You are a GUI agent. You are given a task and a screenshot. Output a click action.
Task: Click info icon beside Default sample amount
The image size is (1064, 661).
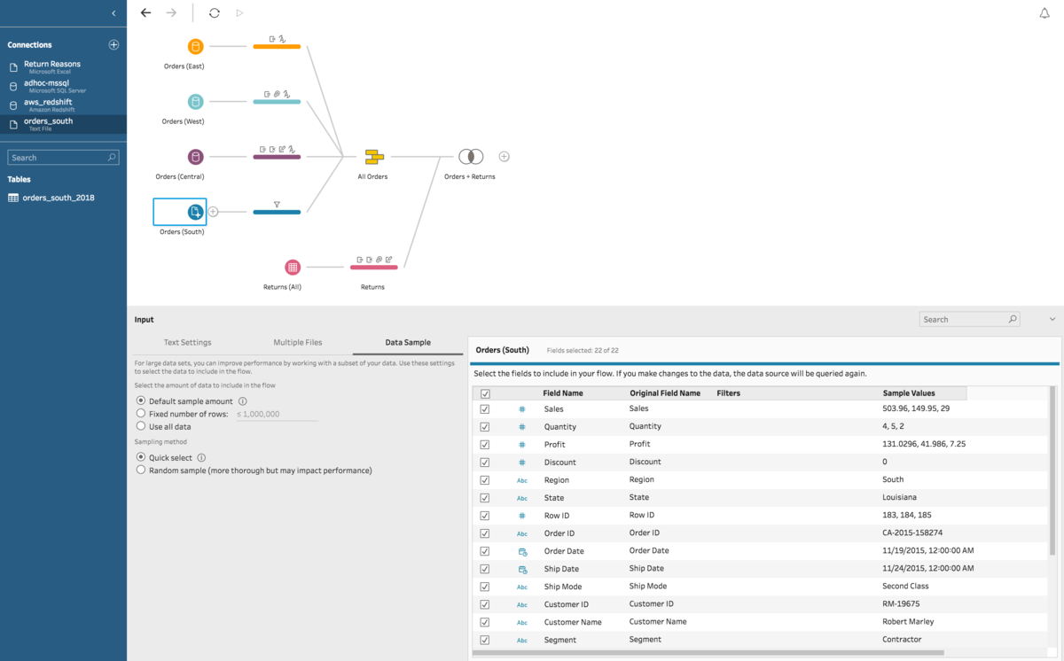pyautogui.click(x=243, y=401)
